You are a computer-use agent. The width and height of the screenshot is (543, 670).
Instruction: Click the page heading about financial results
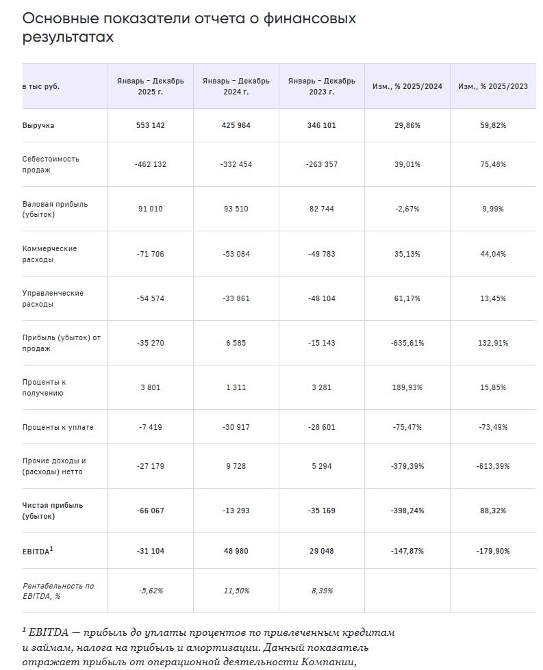click(189, 27)
